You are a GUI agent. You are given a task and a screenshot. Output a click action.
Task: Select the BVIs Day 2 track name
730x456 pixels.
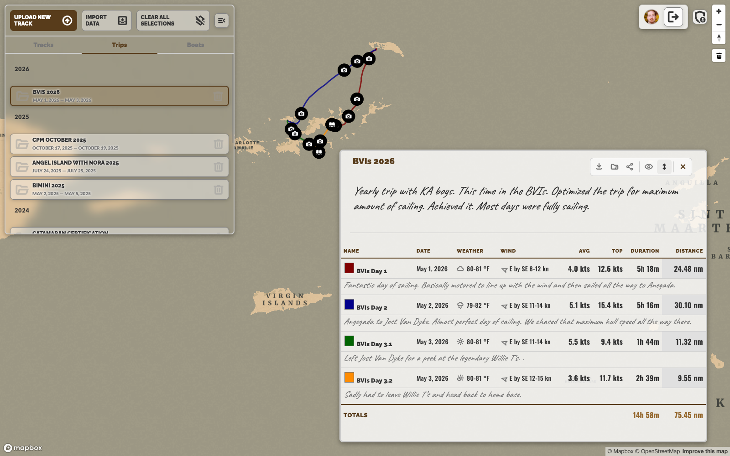pos(371,307)
